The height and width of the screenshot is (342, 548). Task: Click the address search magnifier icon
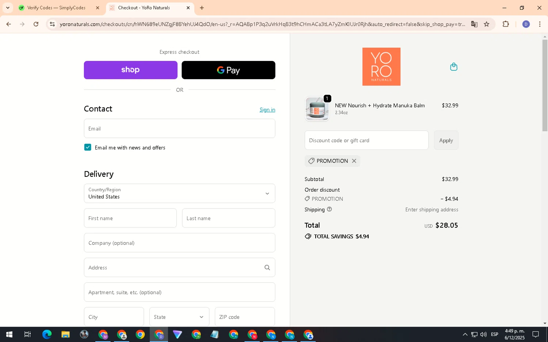pos(267,268)
